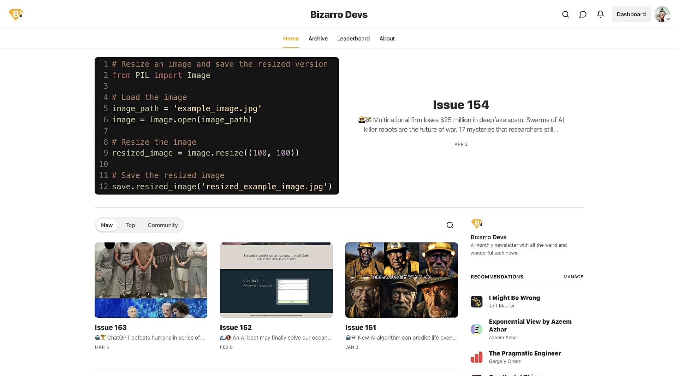This screenshot has height=376, width=678.
Task: Click the Bizarro Devs logo top left
Action: 15,14
